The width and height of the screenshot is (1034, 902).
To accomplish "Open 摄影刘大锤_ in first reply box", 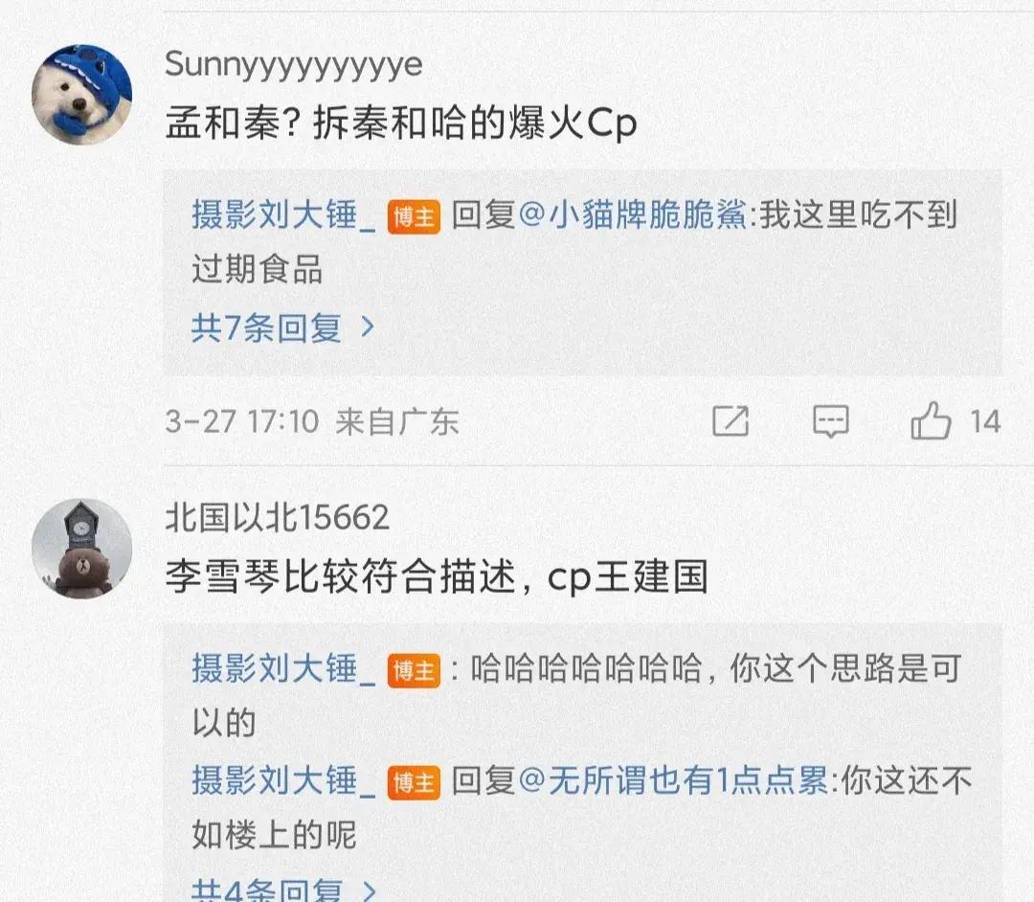I will pos(283,214).
